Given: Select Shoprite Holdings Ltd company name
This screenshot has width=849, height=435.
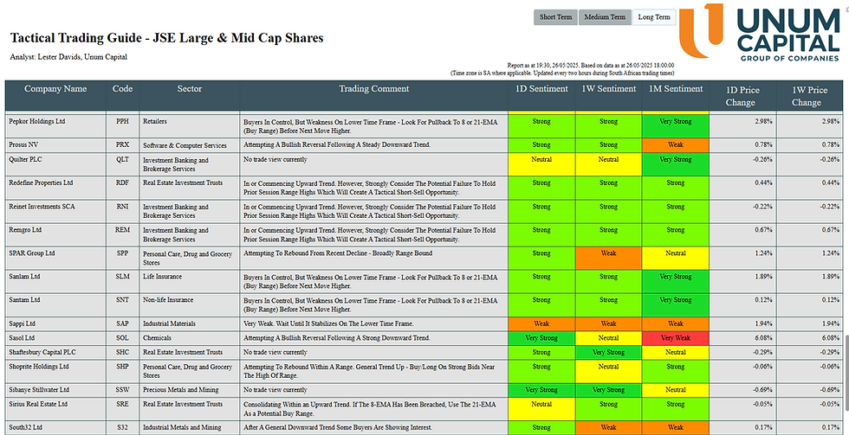Looking at the screenshot, I should [39, 367].
